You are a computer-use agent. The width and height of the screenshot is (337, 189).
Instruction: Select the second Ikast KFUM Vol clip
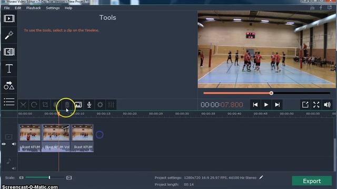pyautogui.click(x=56, y=138)
